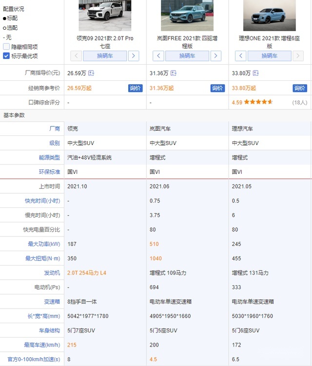Image resolution: width=312 pixels, height=366 pixels.
Task: Click 换辆车 under 领克09
Action: click(105, 56)
